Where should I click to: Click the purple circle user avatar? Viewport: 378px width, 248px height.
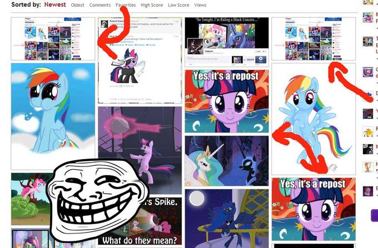point(368,72)
